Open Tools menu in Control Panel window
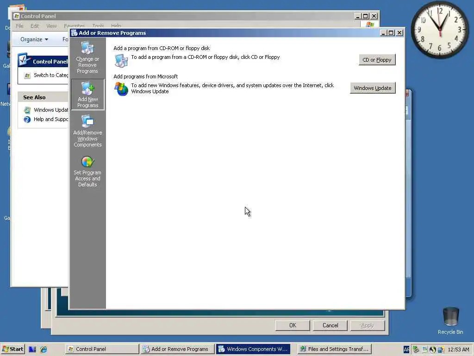The image size is (474, 356). (98, 26)
